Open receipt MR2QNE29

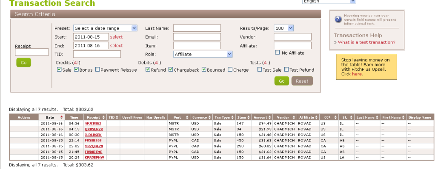coord(94,146)
